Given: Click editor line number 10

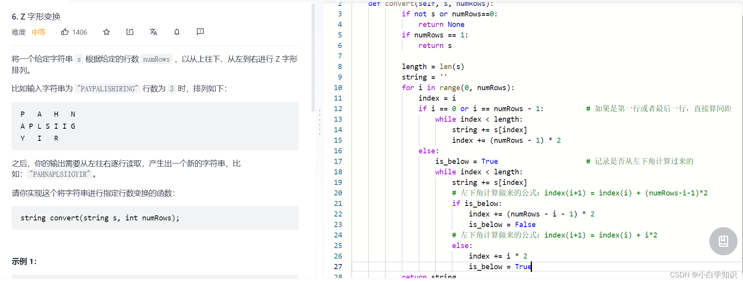Looking at the screenshot, I should tap(338, 88).
